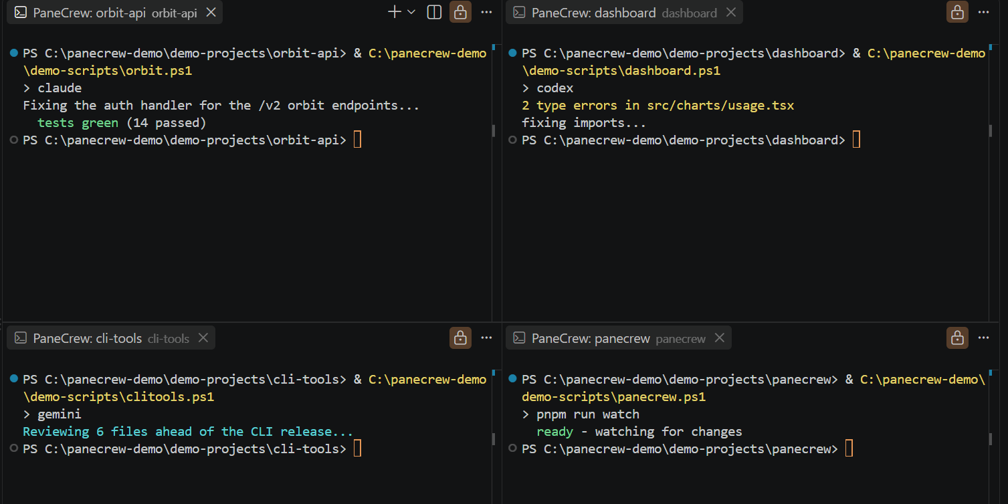Open more actions menu in panecrew group

click(x=983, y=338)
